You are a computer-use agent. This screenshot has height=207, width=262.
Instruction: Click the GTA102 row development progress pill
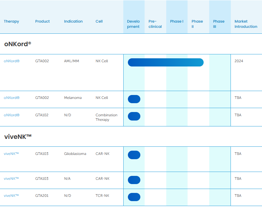click(134, 116)
